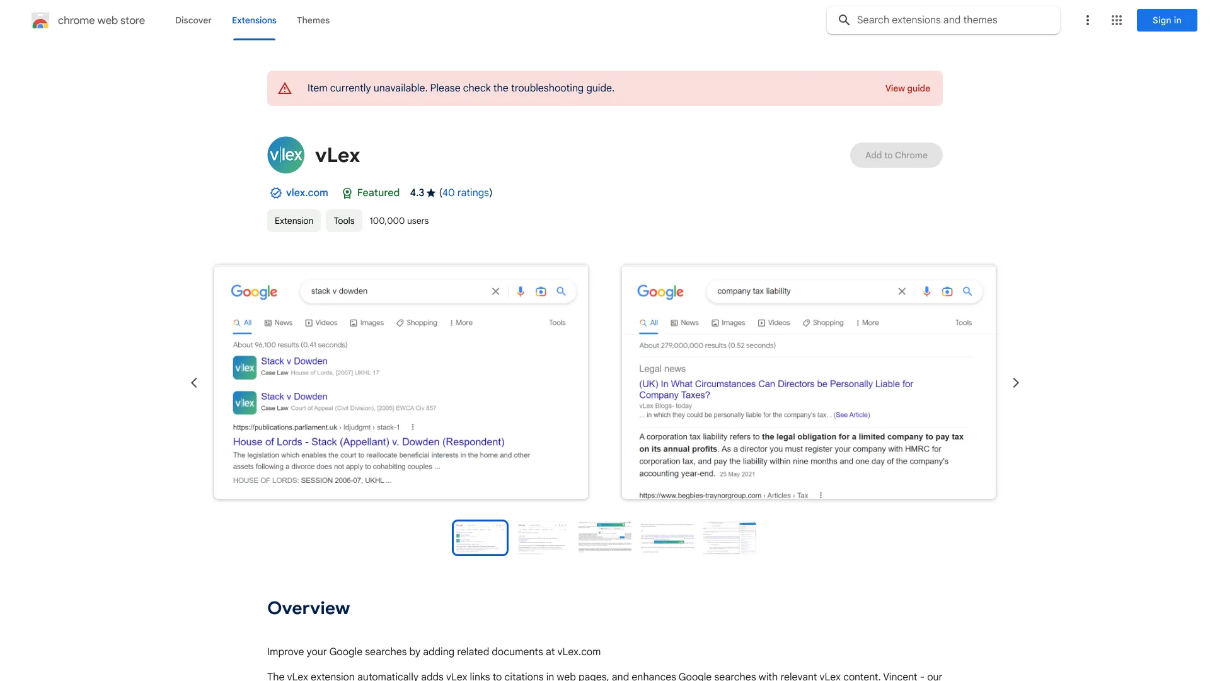This screenshot has height=681, width=1210.
Task: Click the Extensions tab in navigation
Action: click(x=253, y=20)
